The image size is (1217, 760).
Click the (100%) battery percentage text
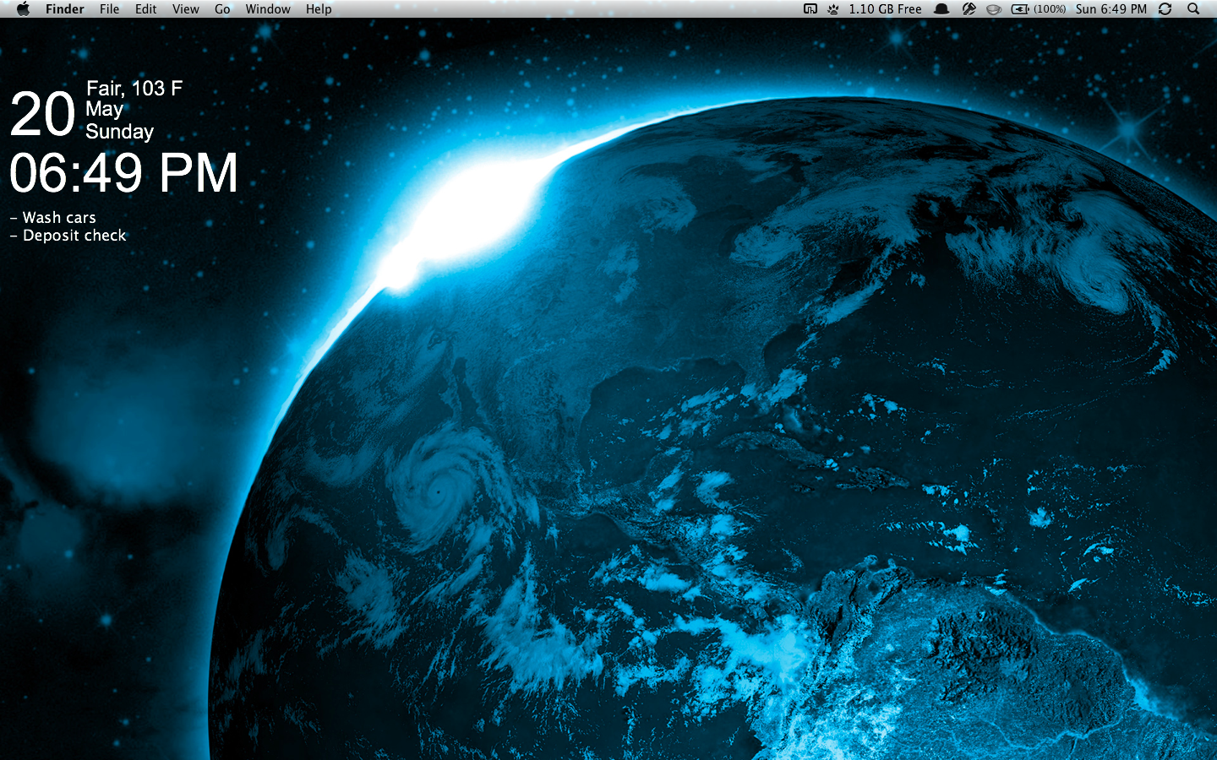coord(1050,9)
